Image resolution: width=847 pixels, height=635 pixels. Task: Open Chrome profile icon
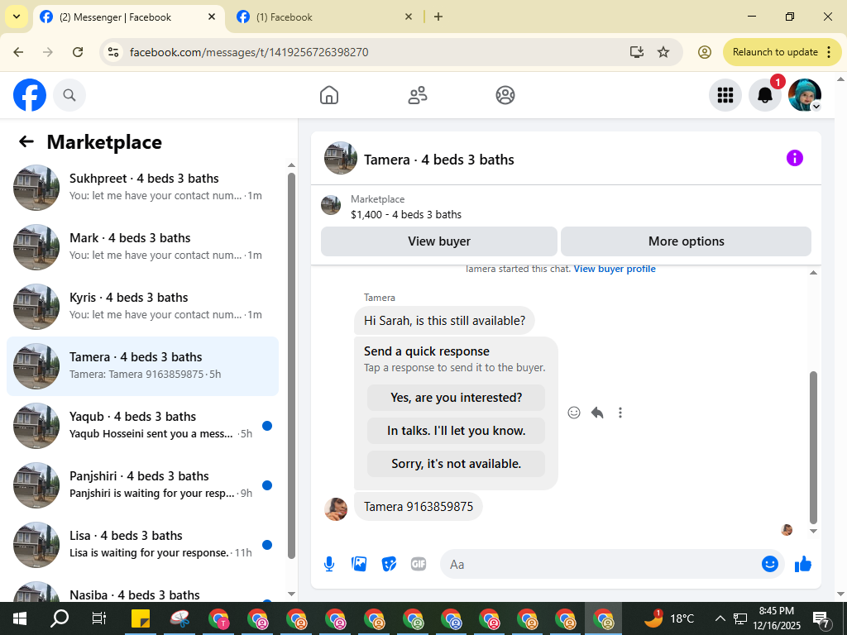(x=705, y=52)
